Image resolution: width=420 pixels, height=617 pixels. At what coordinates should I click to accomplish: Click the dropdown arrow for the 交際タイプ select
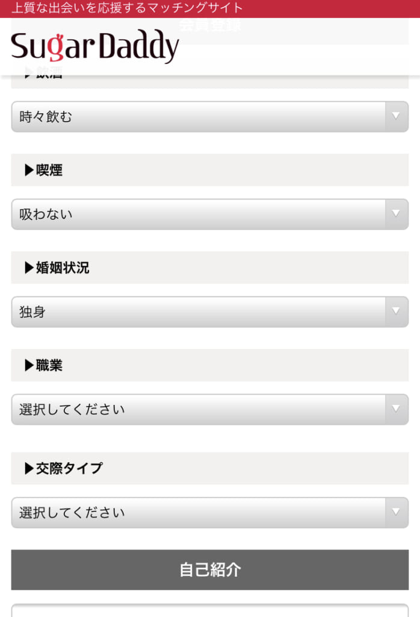tap(395, 513)
